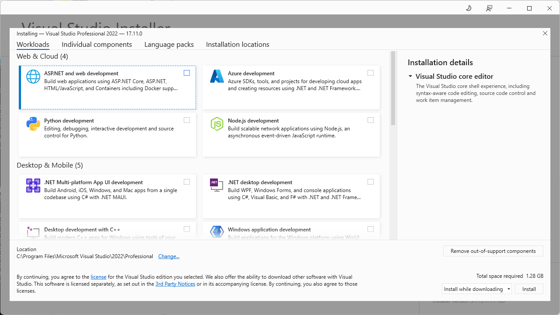Click the Python development logo icon
The image size is (560, 315).
click(x=33, y=124)
